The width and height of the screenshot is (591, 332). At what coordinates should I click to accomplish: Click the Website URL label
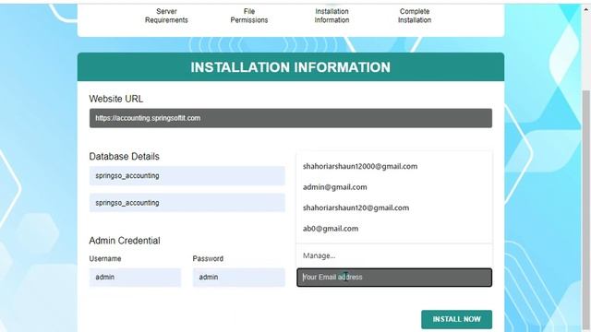(x=116, y=99)
